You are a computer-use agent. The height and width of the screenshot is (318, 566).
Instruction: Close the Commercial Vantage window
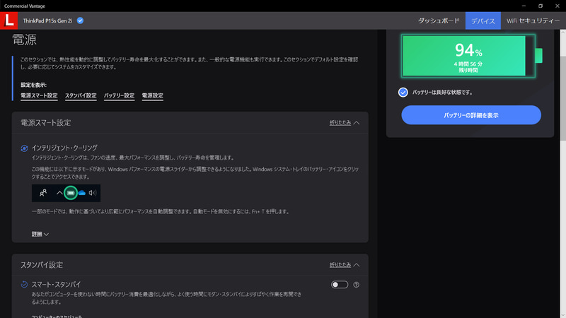click(x=558, y=6)
